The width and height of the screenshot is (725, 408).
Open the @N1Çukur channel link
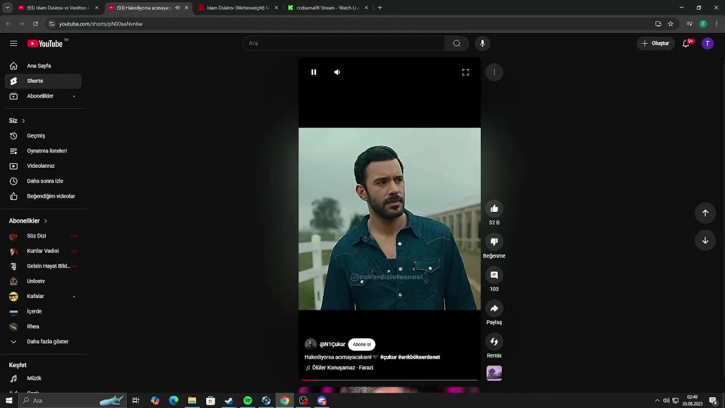[x=332, y=345]
